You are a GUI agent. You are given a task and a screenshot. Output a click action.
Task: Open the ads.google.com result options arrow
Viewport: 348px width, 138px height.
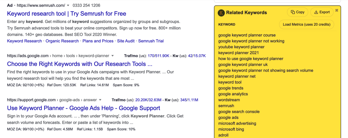click(113, 56)
